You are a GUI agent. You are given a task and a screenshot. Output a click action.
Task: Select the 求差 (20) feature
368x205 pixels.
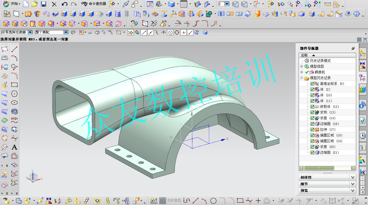pos(328,147)
